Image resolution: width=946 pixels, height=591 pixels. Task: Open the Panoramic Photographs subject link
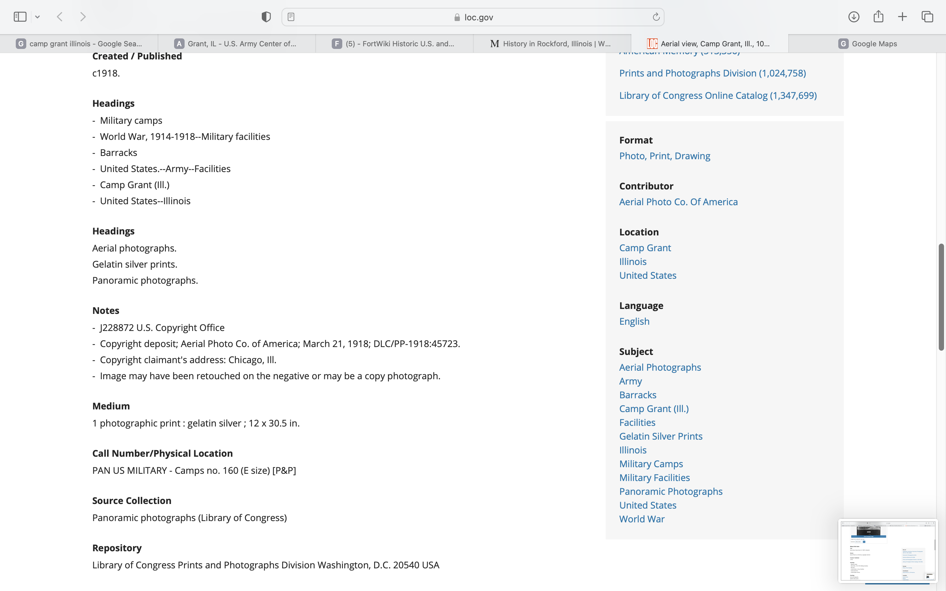[x=670, y=491]
